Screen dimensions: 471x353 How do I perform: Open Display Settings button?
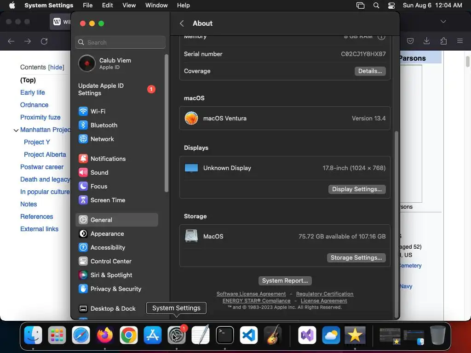pyautogui.click(x=357, y=189)
